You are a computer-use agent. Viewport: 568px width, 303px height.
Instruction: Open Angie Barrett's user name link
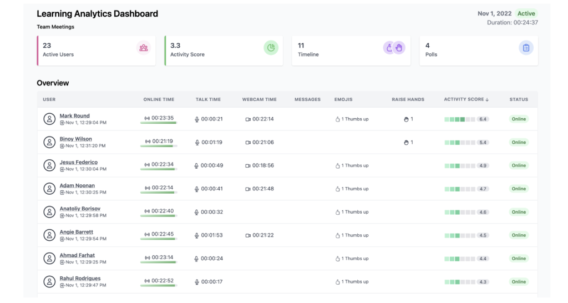pyautogui.click(x=77, y=232)
